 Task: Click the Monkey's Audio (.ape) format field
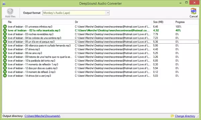[x=76, y=13]
